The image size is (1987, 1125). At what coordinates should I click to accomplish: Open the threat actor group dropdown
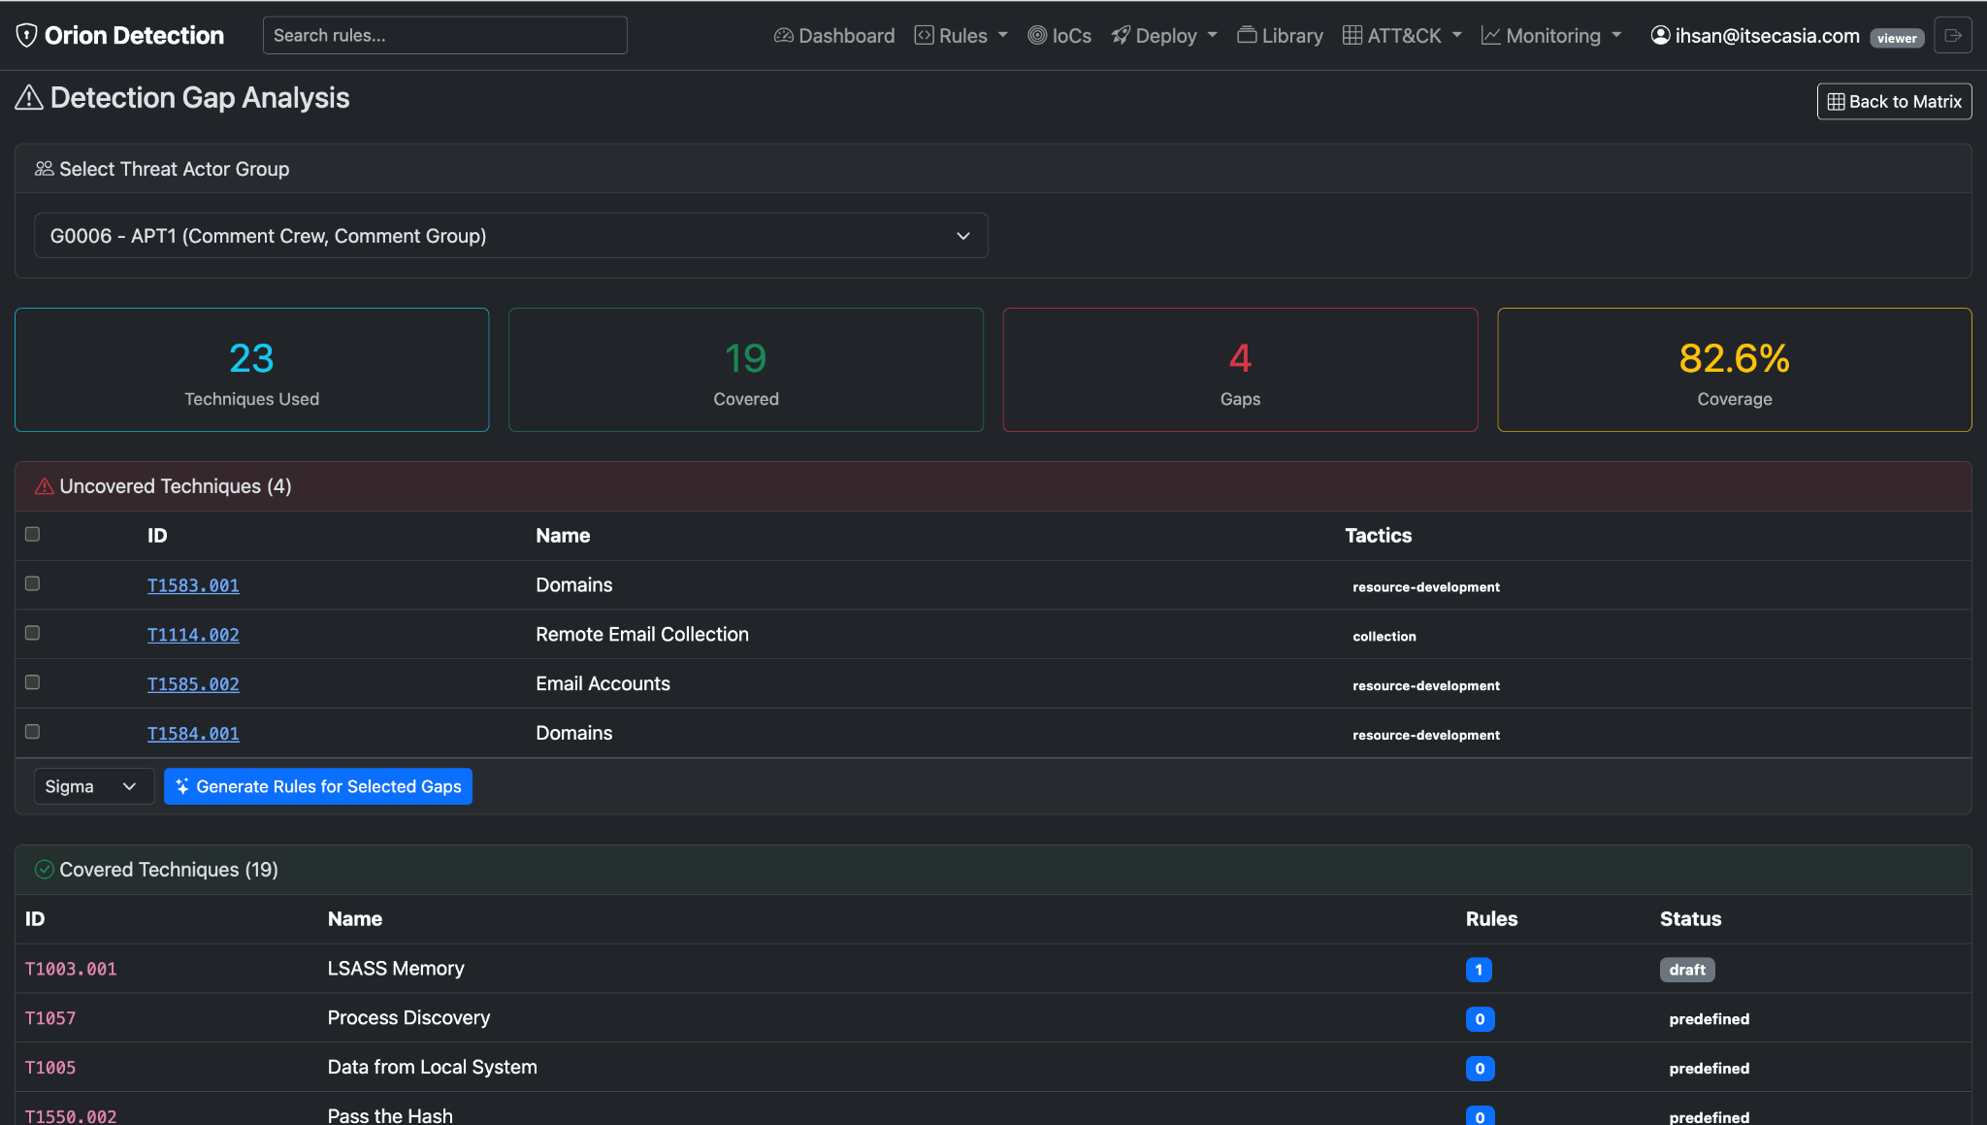tap(511, 236)
